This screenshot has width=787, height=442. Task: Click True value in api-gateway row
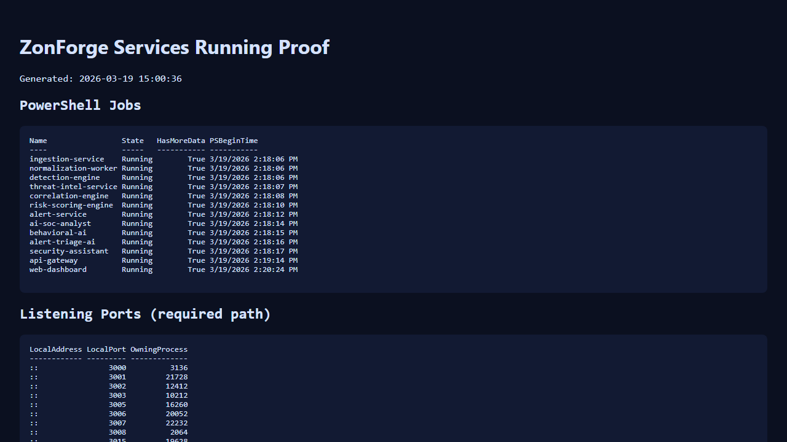click(197, 260)
